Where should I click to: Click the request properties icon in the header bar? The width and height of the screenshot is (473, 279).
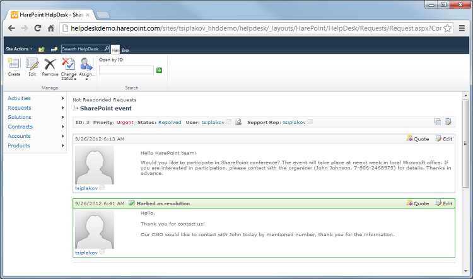[438, 122]
